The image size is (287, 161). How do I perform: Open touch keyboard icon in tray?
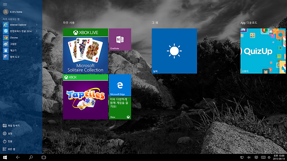263,157
